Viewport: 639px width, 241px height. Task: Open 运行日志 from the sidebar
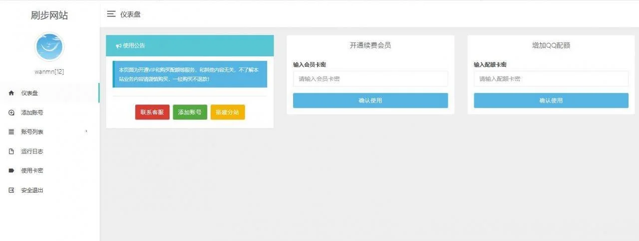pyautogui.click(x=32, y=151)
